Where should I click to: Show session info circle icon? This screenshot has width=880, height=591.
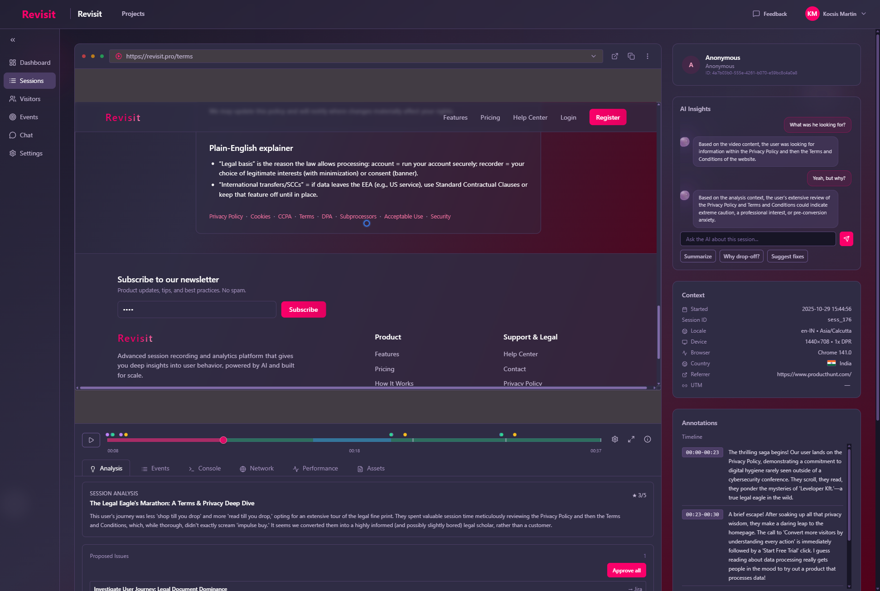pyautogui.click(x=648, y=439)
